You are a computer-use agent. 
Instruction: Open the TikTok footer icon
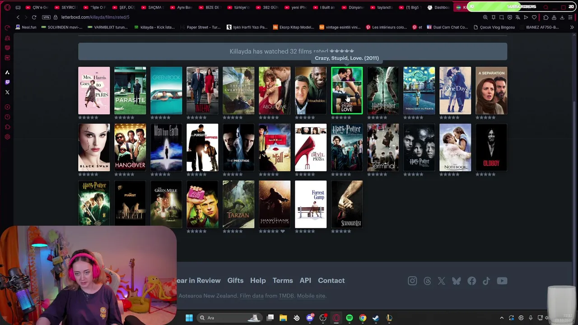(x=486, y=281)
